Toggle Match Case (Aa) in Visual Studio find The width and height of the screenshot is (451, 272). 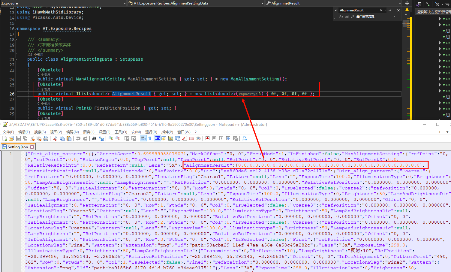(x=341, y=17)
